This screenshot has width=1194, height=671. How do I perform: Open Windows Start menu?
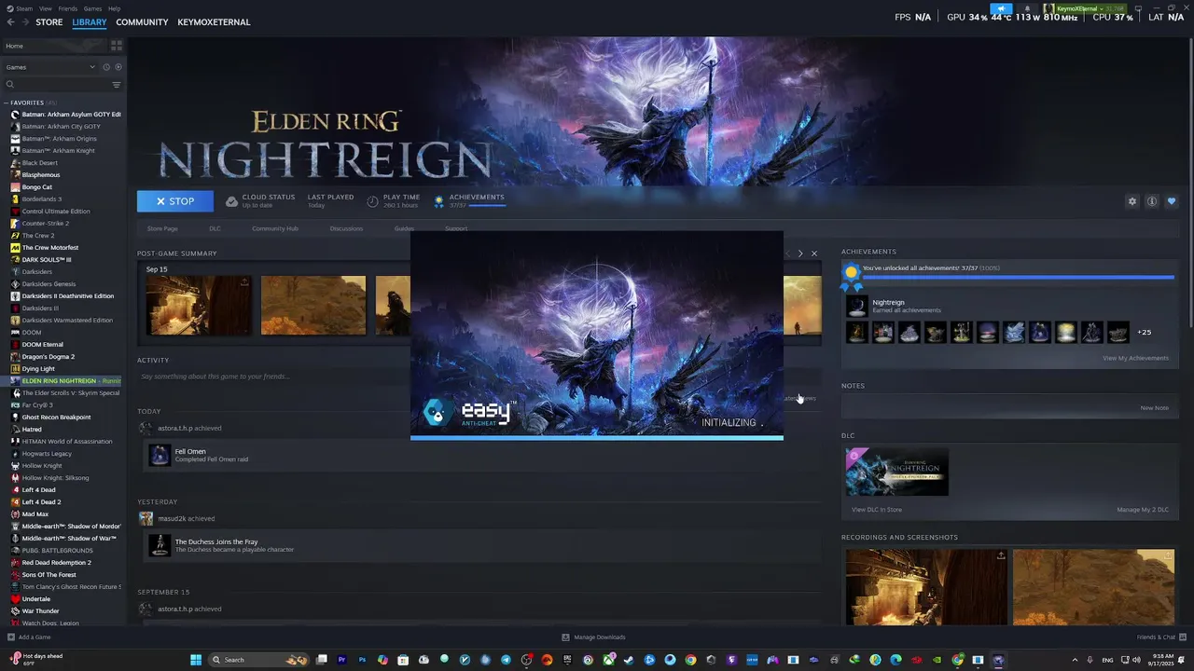click(x=196, y=660)
